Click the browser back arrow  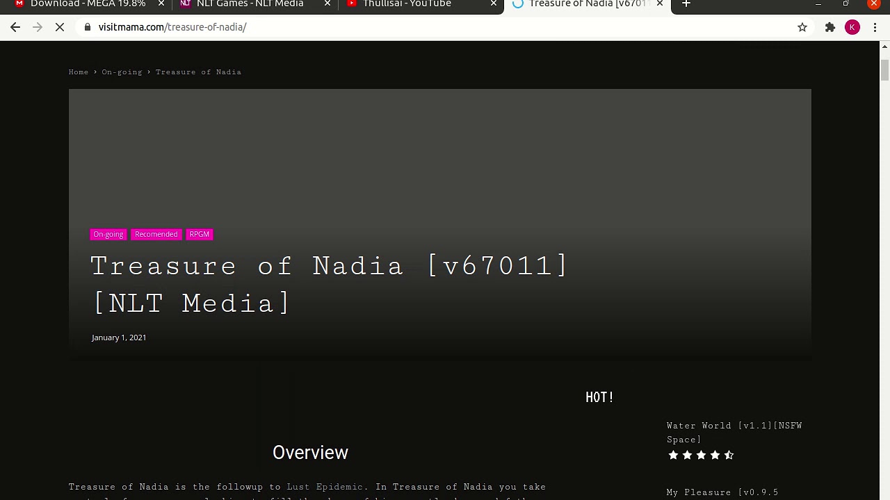pyautogui.click(x=15, y=27)
